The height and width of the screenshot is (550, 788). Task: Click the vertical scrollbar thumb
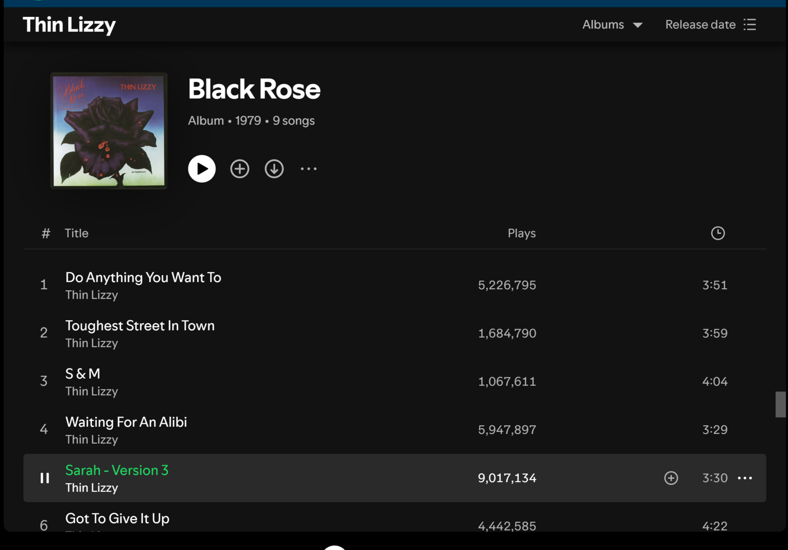point(780,404)
